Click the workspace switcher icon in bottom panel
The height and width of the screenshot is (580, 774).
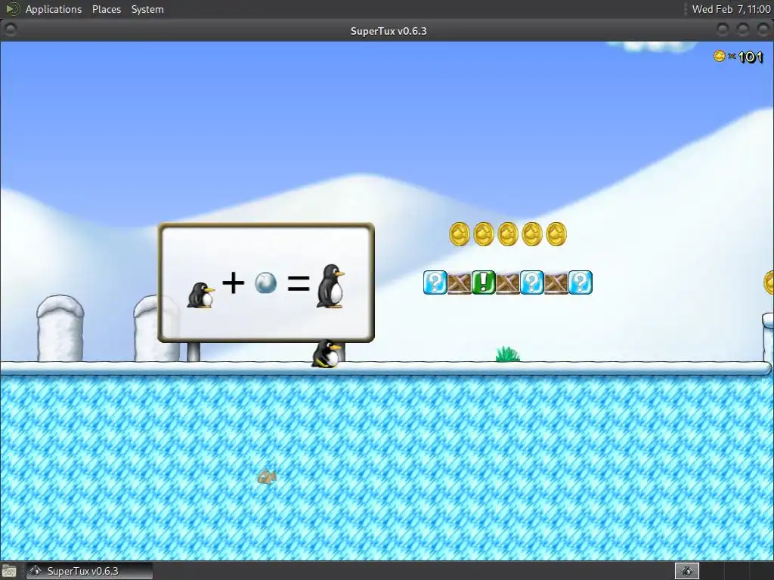coord(686,571)
